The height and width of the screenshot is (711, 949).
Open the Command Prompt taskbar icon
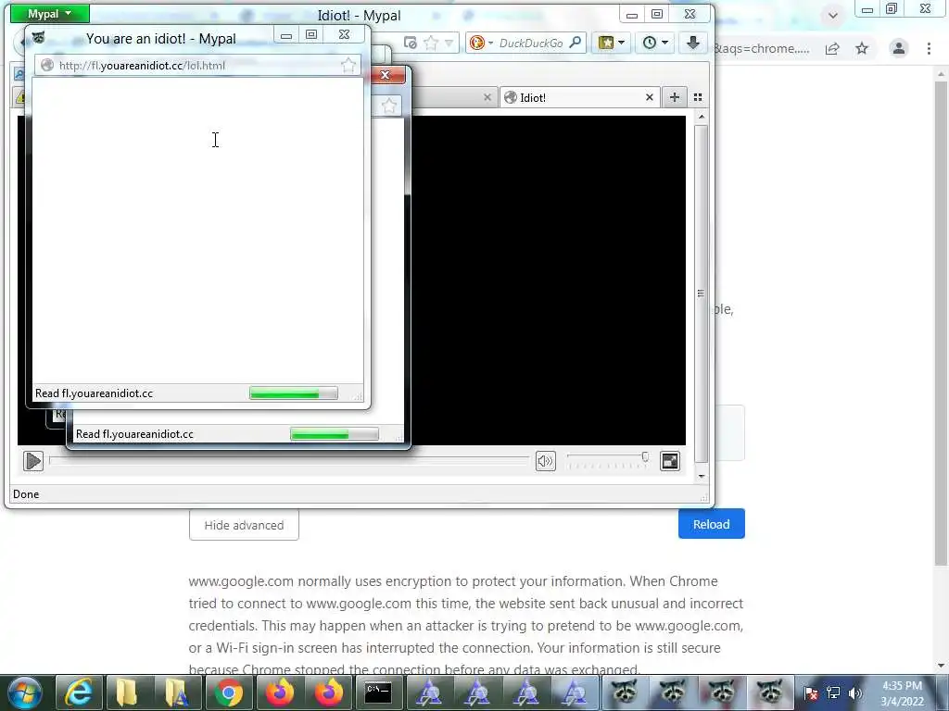(378, 692)
